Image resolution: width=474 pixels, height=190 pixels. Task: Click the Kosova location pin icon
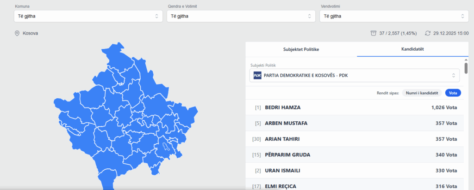coord(17,34)
